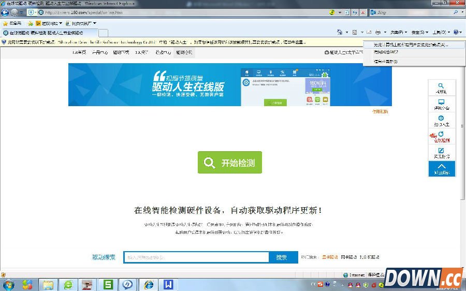Select the 在线装驱动 browser tab
466x291 pixels.
click(49, 33)
